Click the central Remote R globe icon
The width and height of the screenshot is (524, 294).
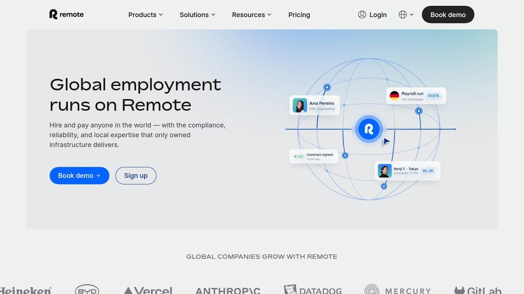tap(369, 129)
